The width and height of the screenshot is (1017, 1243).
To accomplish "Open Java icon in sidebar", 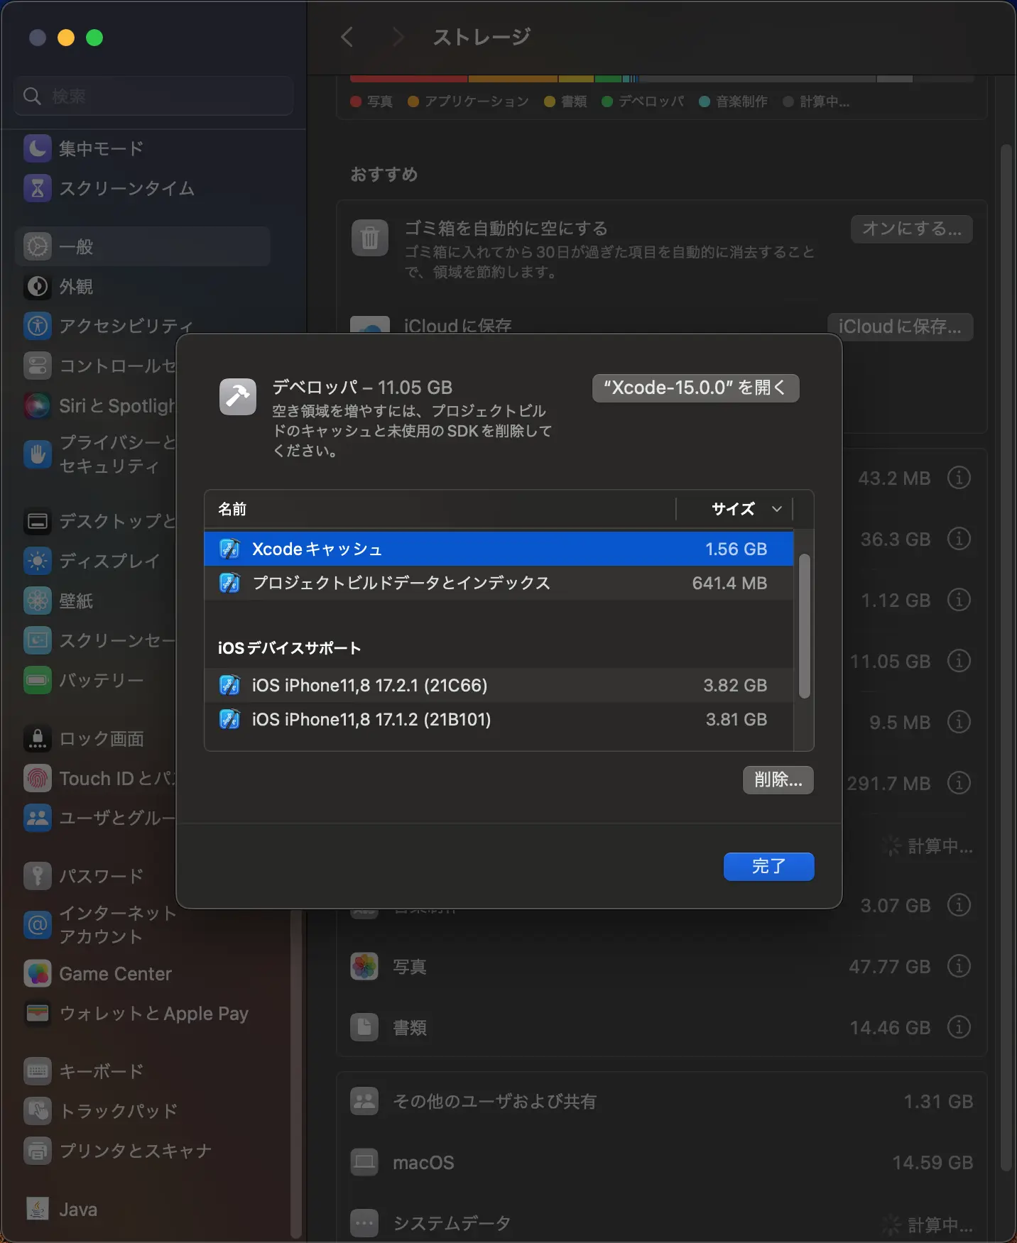I will pos(38,1209).
